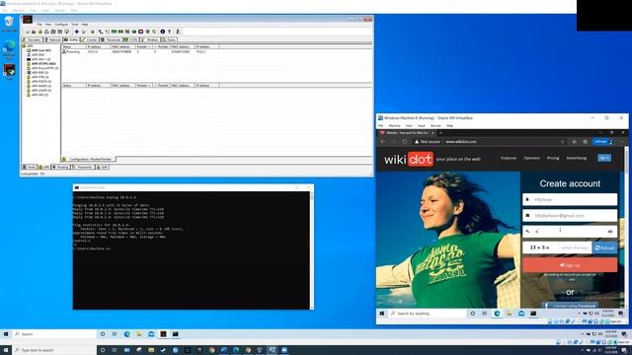Click the Remove from list trash icon
Viewport: 632px width, 355px height.
click(83, 32)
